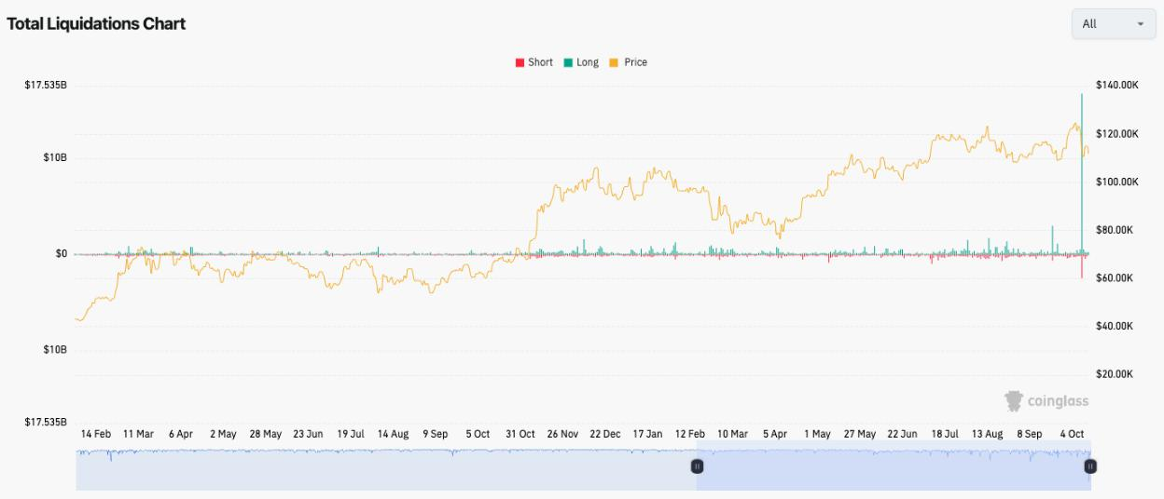Click the "2 May" date axis label

click(224, 434)
